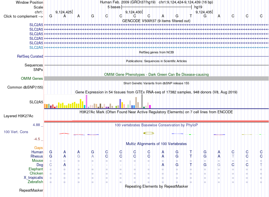Click the red H3K27Ac signal band
The image size is (269, 197).
pos(156,121)
